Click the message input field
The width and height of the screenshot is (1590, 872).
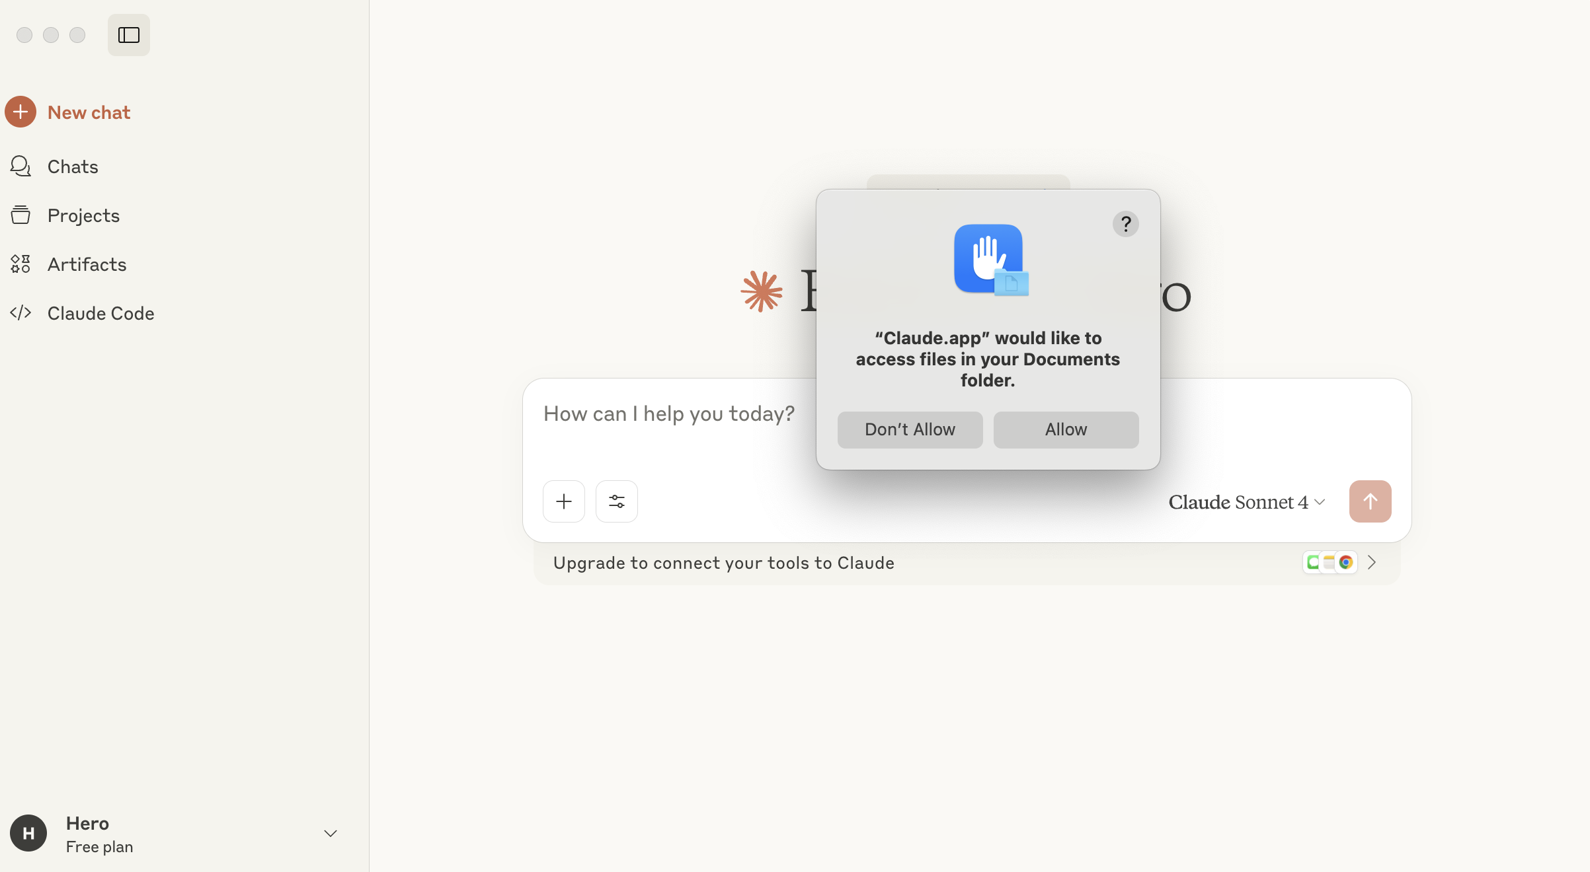point(669,414)
